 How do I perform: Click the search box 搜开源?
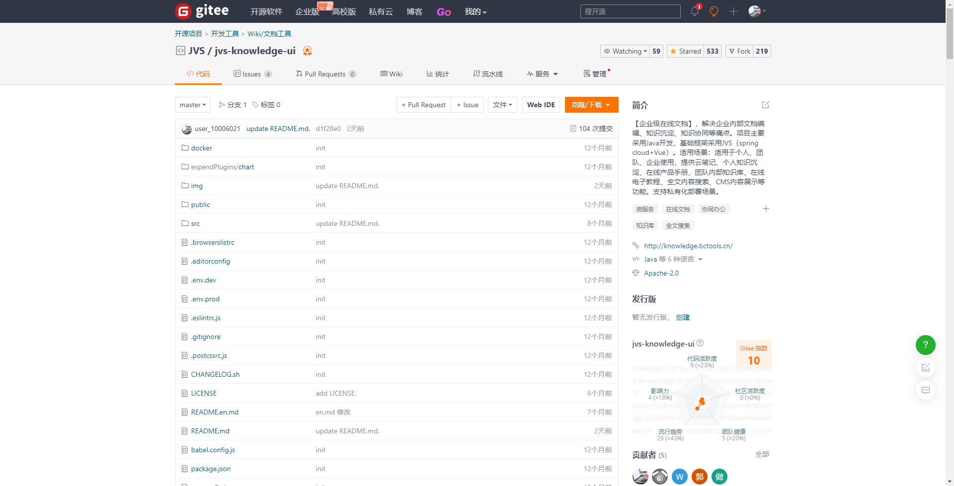click(x=630, y=11)
